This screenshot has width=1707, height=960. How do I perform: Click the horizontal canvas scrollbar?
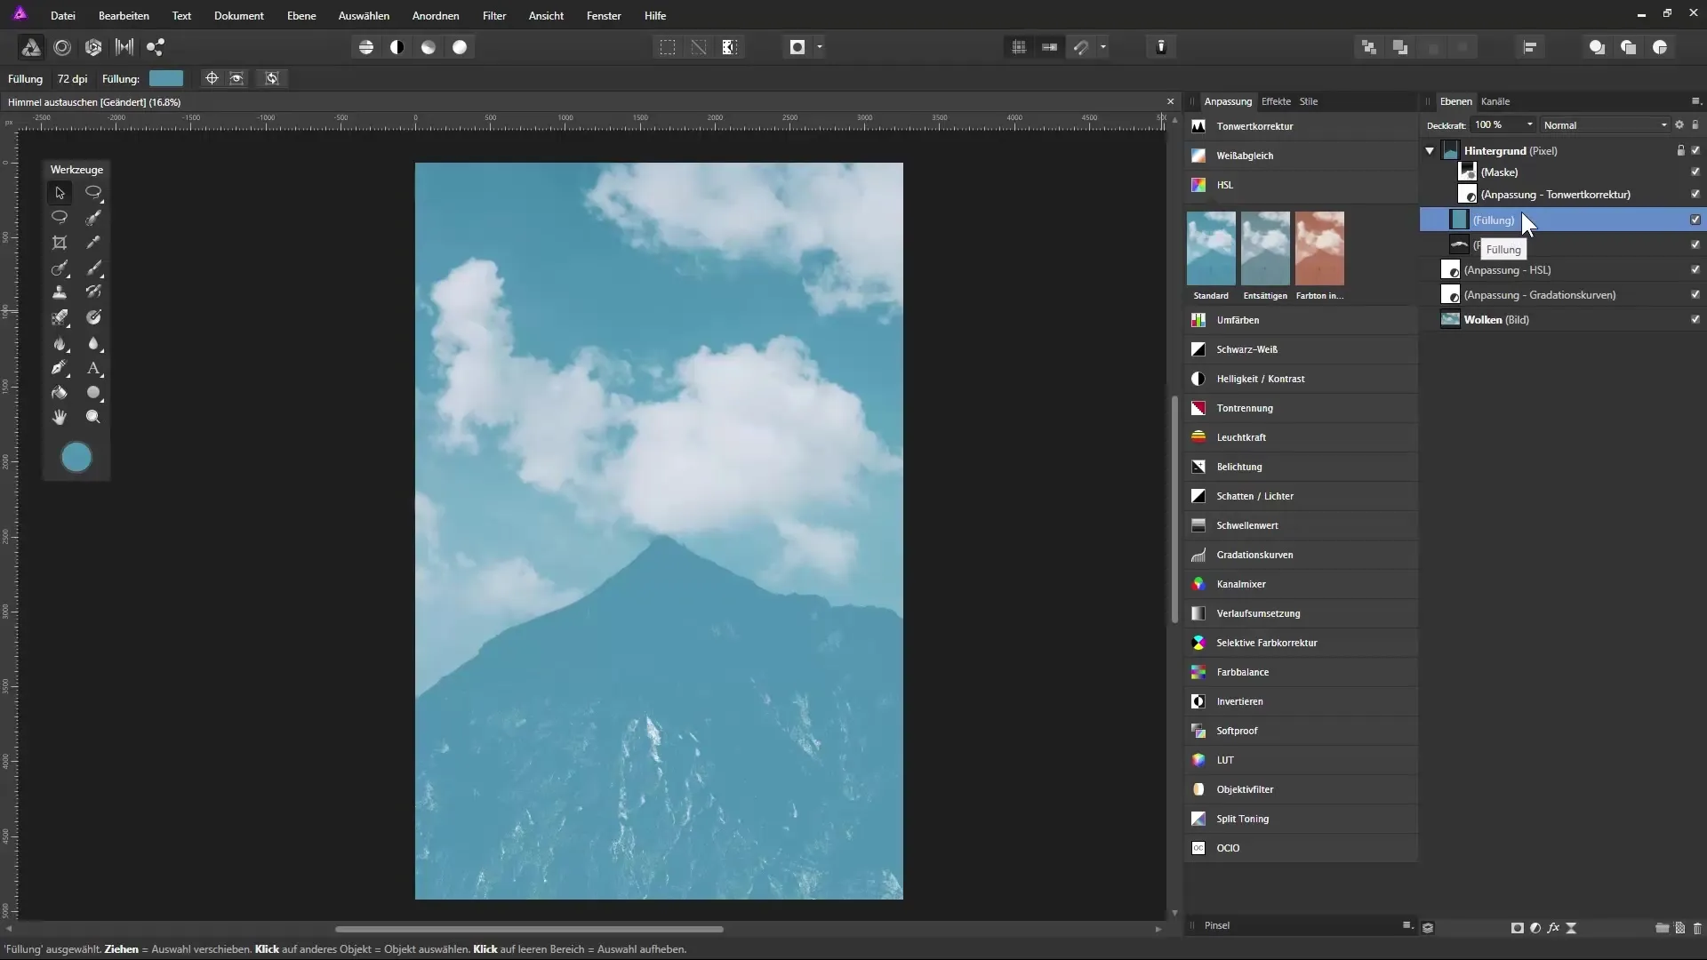coord(529,930)
